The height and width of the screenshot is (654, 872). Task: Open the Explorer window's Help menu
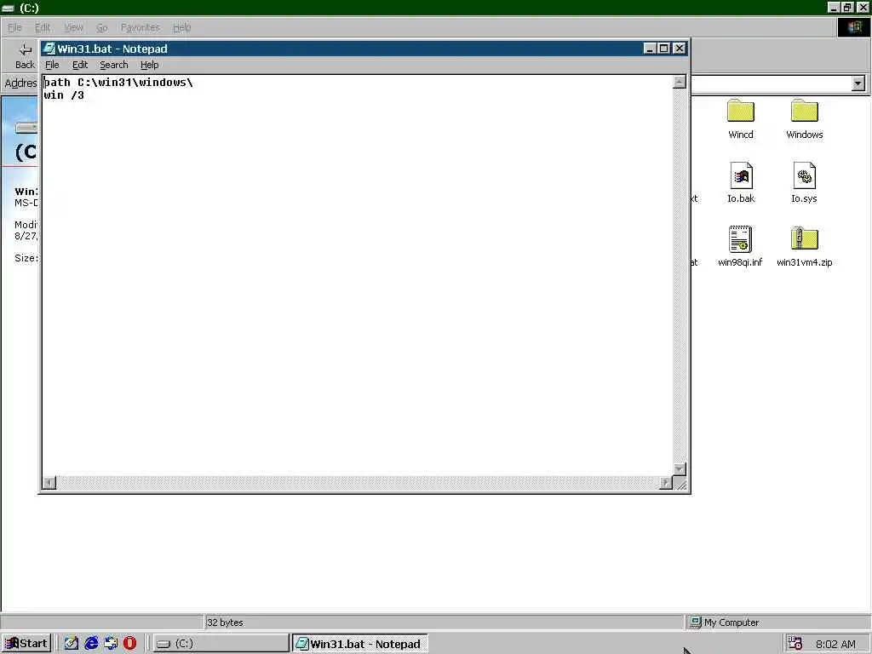click(x=182, y=27)
